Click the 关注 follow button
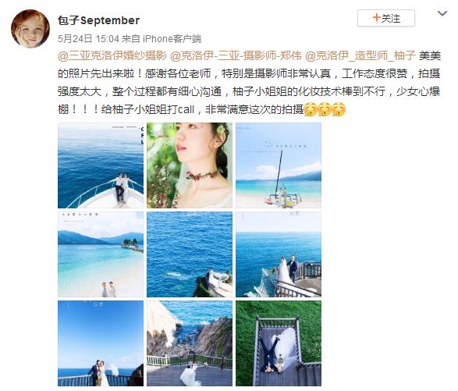458x391 pixels. [386, 18]
